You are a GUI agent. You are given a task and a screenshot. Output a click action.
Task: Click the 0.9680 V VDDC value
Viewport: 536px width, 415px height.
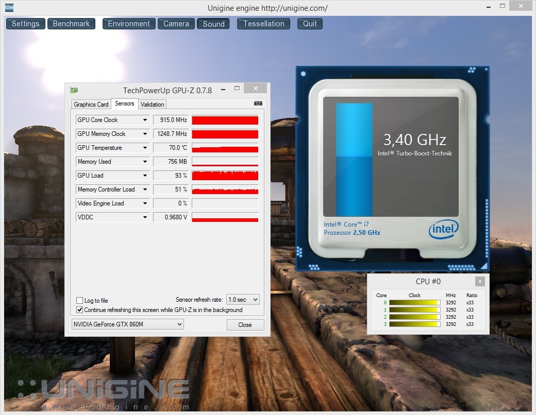171,217
